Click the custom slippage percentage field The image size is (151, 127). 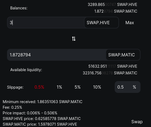128,87
